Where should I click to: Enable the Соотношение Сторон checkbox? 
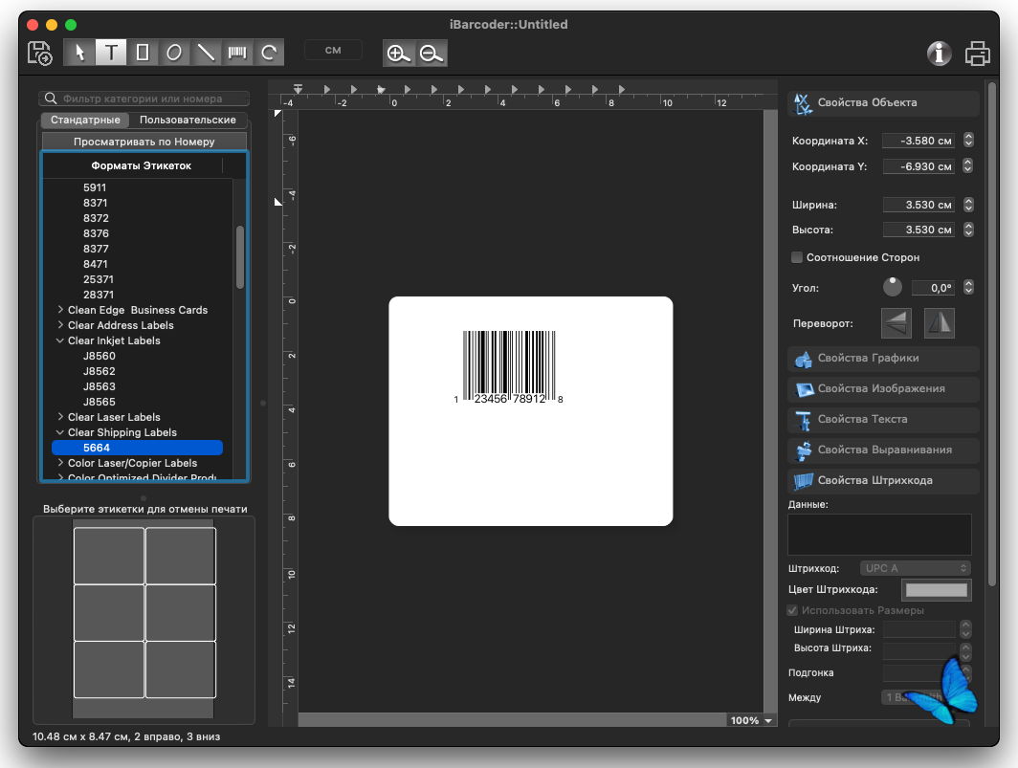tap(797, 256)
